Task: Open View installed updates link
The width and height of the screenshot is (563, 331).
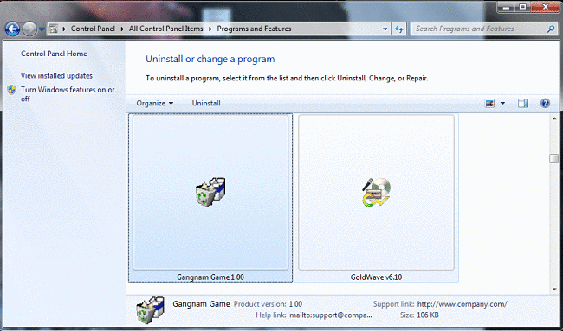Action: pyautogui.click(x=56, y=75)
